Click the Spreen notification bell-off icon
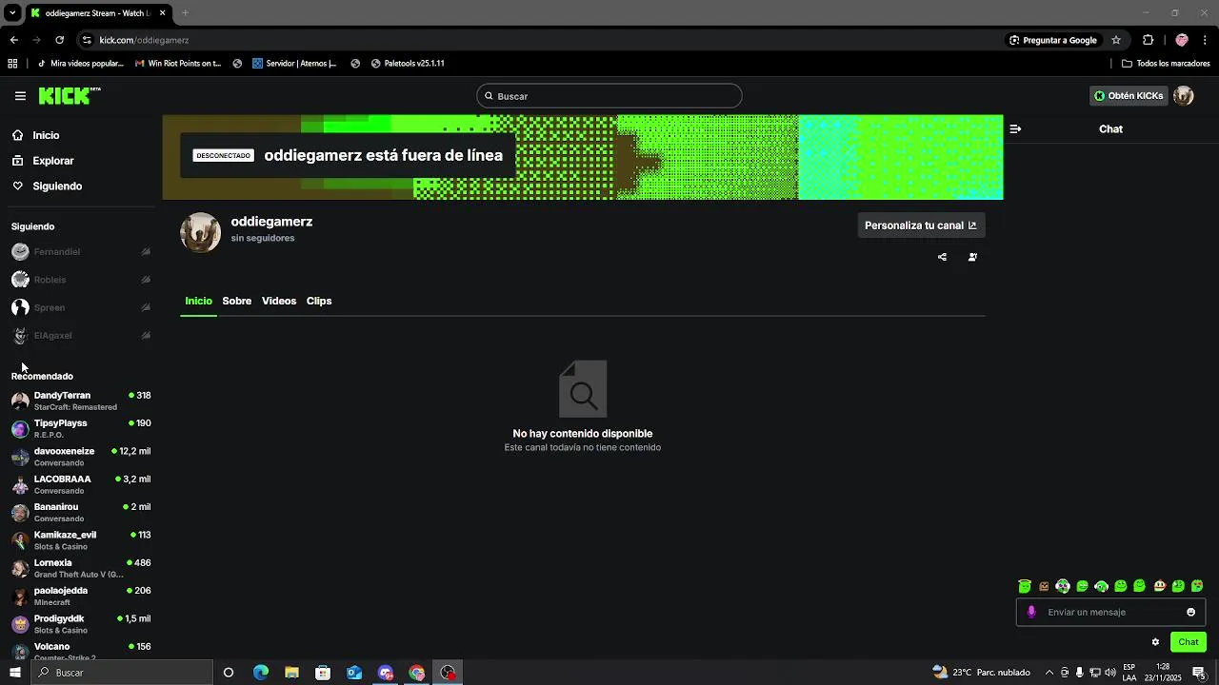1219x685 pixels. click(146, 307)
